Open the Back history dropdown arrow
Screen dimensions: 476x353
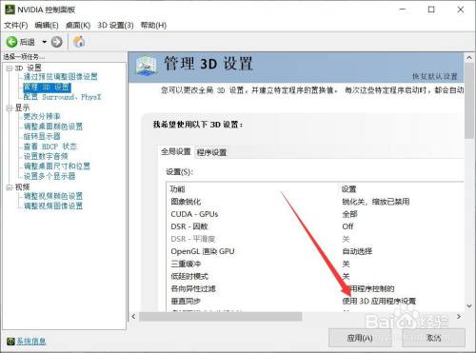[x=45, y=42]
